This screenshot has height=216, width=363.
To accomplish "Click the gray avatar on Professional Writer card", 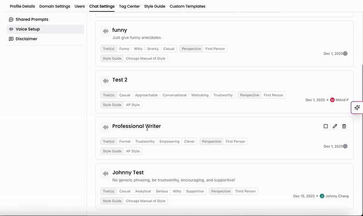I will pyautogui.click(x=345, y=146).
